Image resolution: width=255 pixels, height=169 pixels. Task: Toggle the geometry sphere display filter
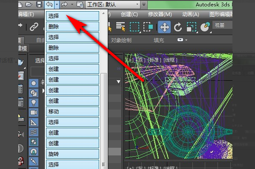(34, 83)
